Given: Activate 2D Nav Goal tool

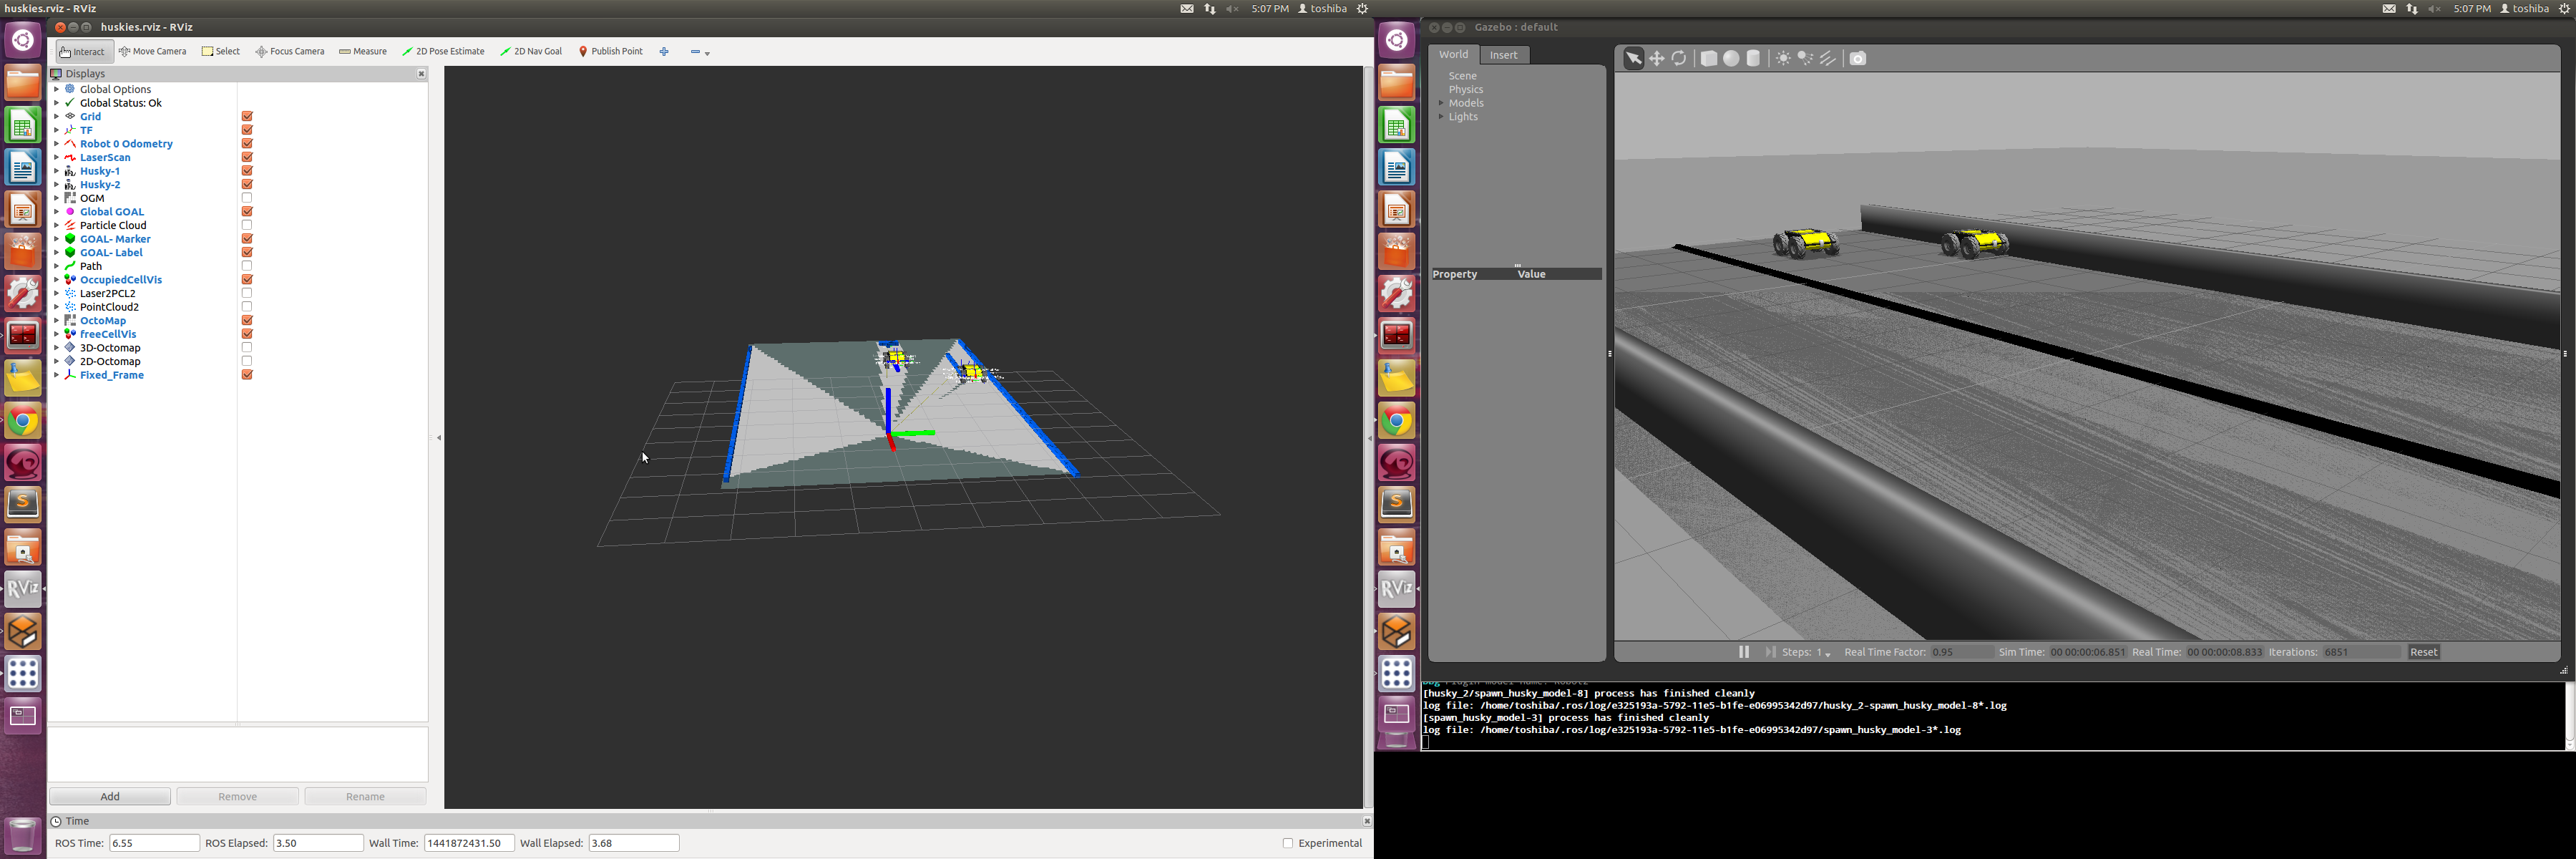Looking at the screenshot, I should click(532, 52).
